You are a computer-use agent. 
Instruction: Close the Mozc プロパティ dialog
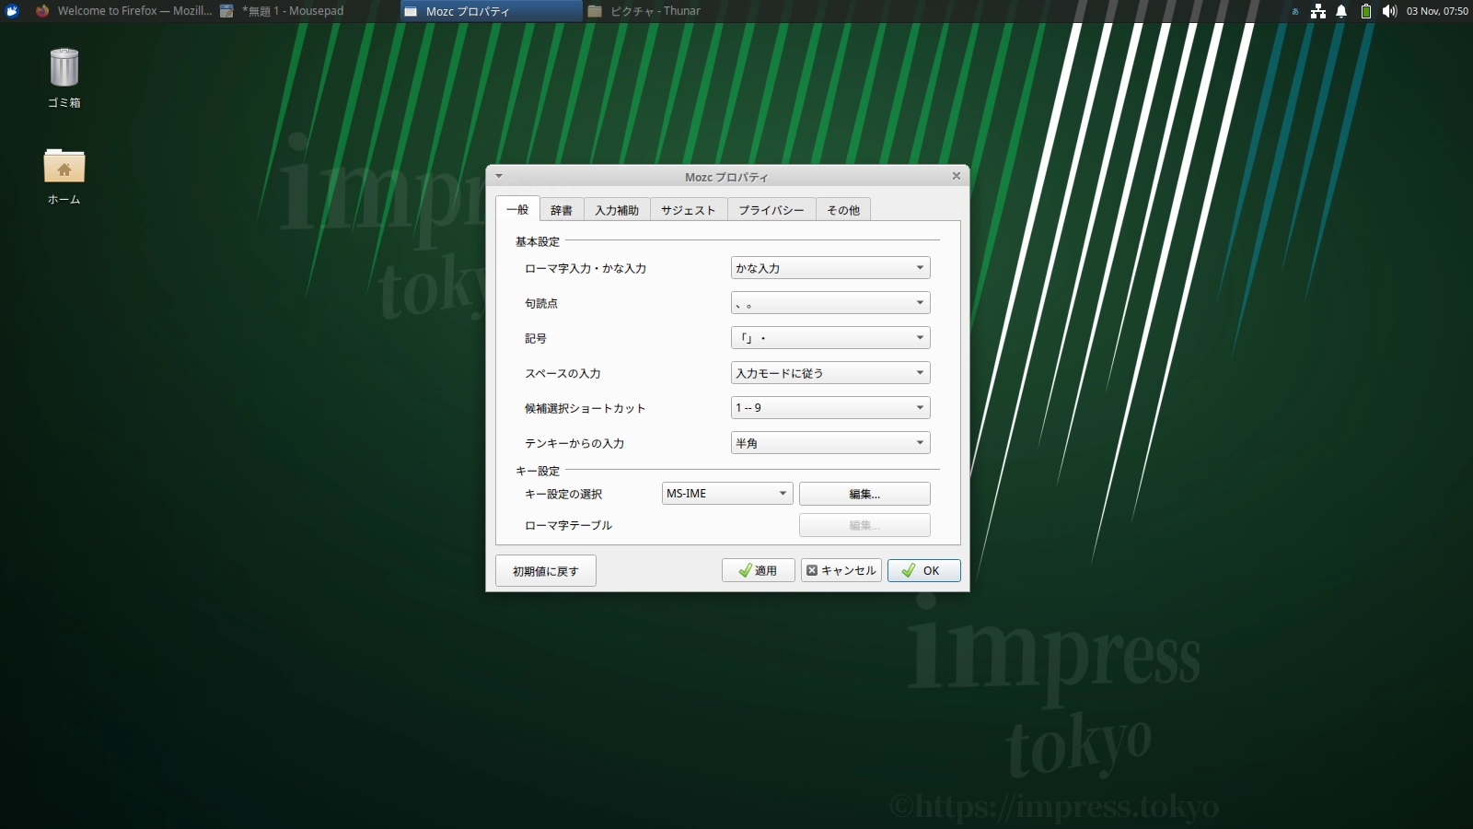(x=956, y=176)
